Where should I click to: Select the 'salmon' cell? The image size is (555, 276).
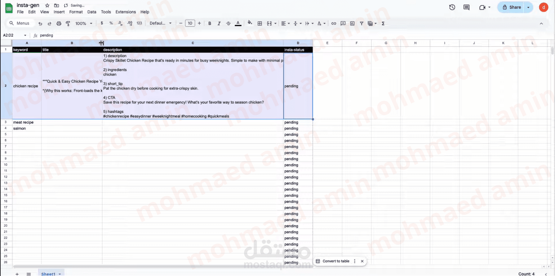click(27, 128)
